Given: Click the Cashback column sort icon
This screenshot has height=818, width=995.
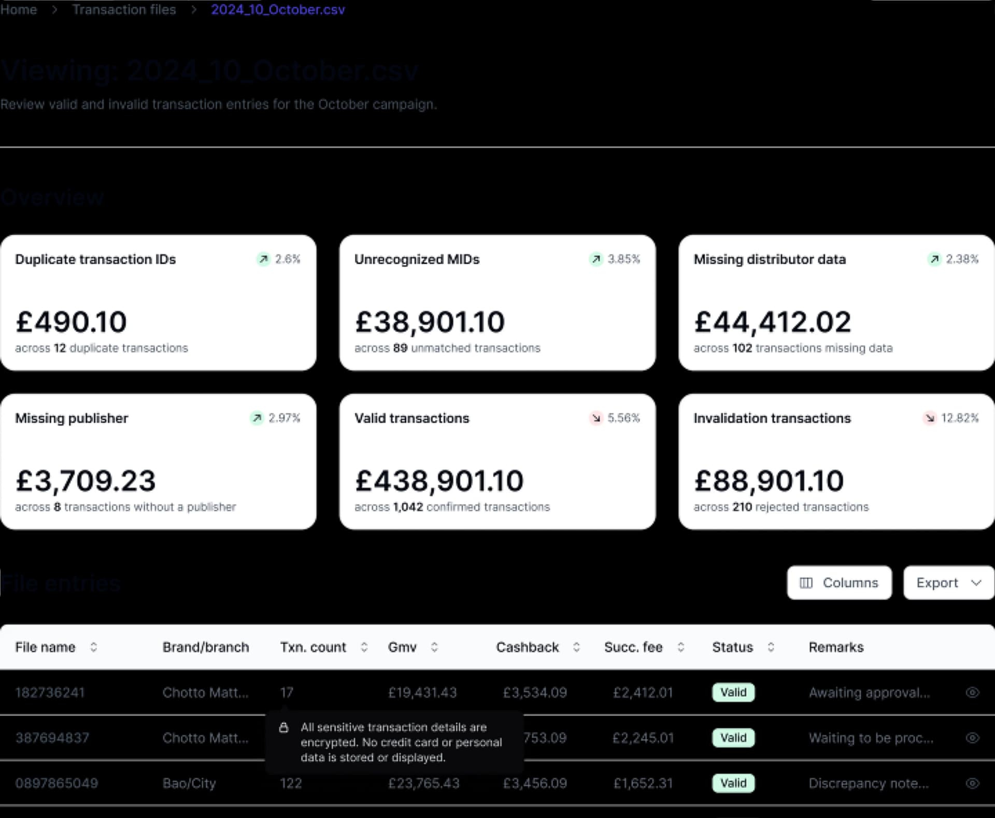Looking at the screenshot, I should 576,647.
